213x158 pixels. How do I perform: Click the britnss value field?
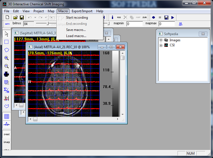coord(28,24)
